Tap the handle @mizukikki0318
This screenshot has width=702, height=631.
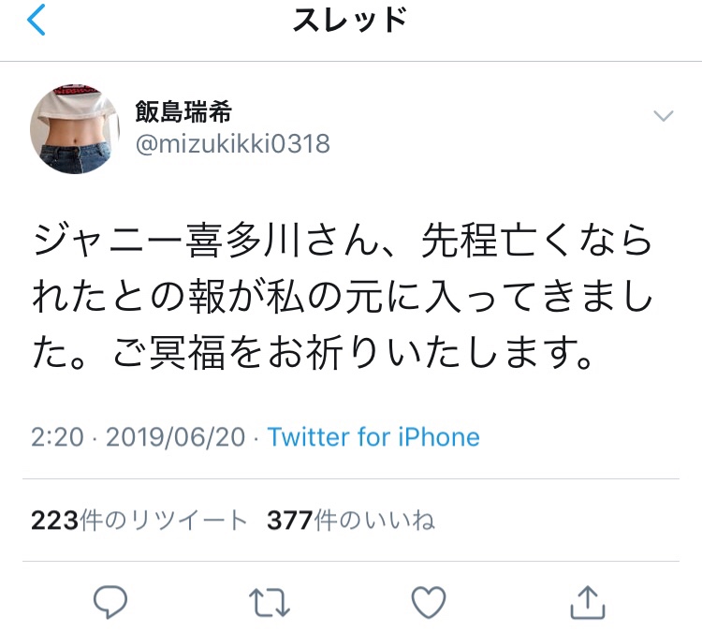click(233, 144)
